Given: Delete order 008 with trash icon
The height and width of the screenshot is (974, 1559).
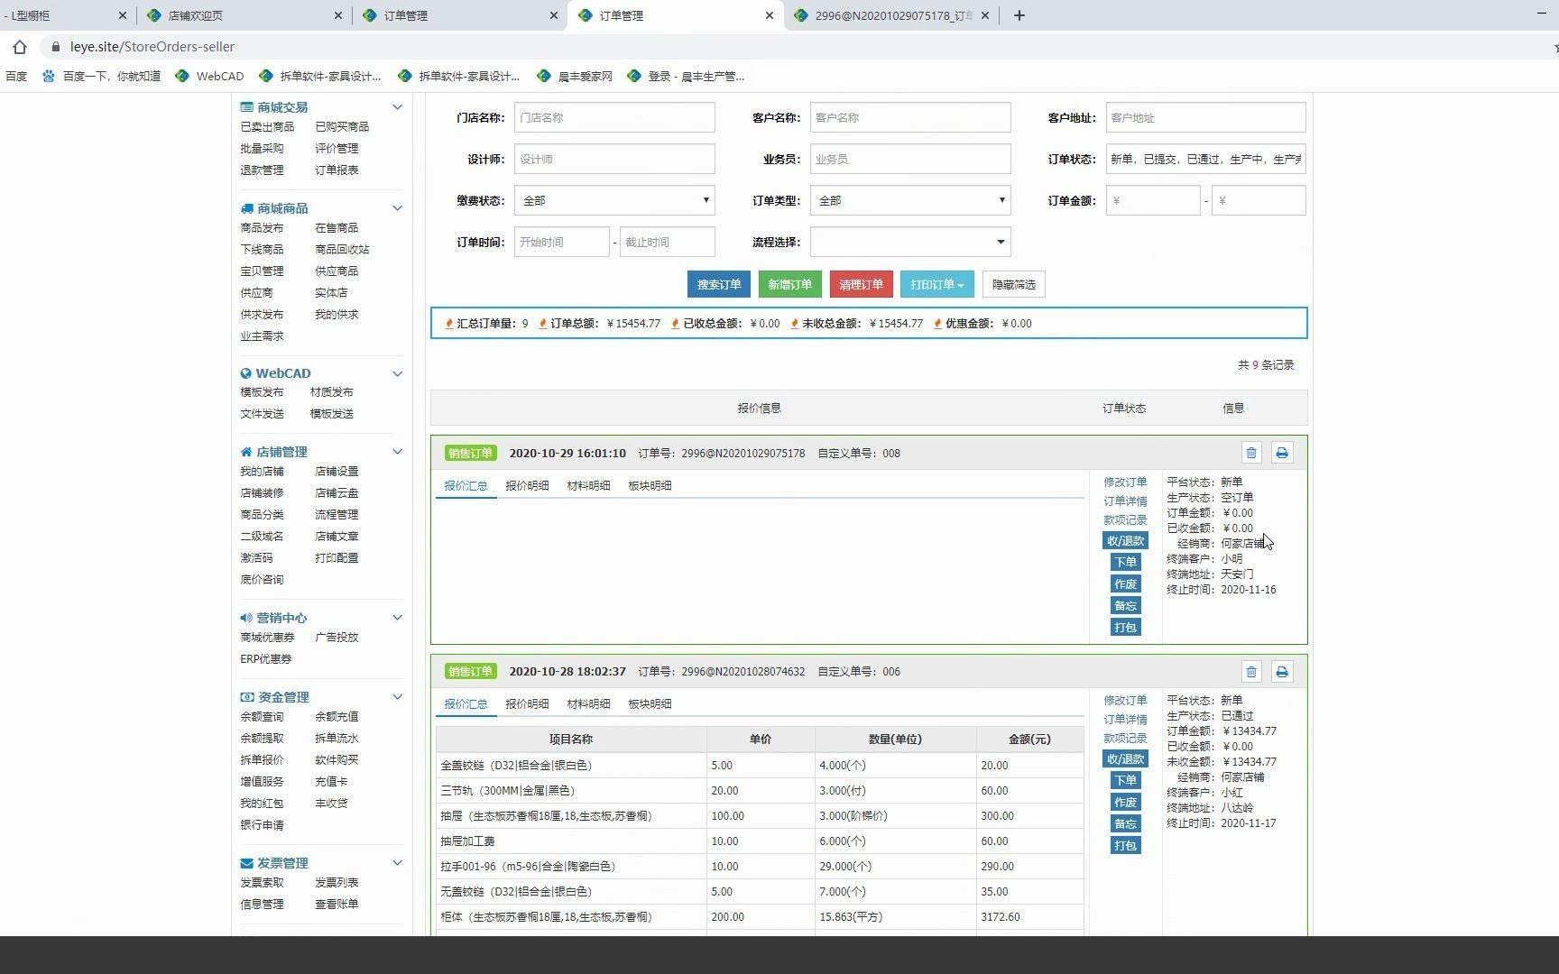Looking at the screenshot, I should pyautogui.click(x=1251, y=453).
